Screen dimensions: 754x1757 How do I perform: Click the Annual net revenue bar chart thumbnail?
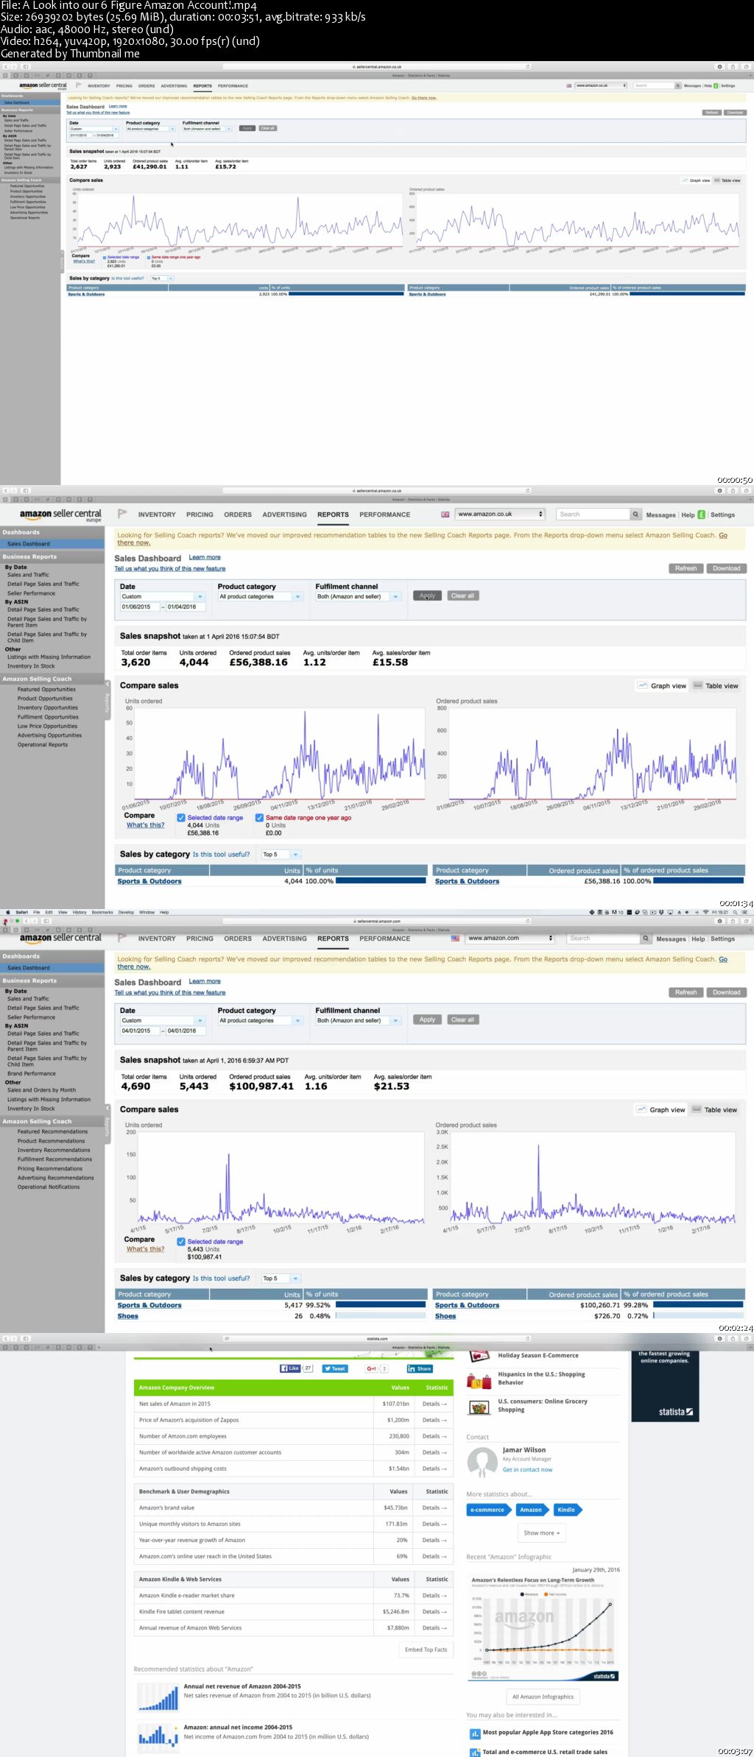(158, 1696)
